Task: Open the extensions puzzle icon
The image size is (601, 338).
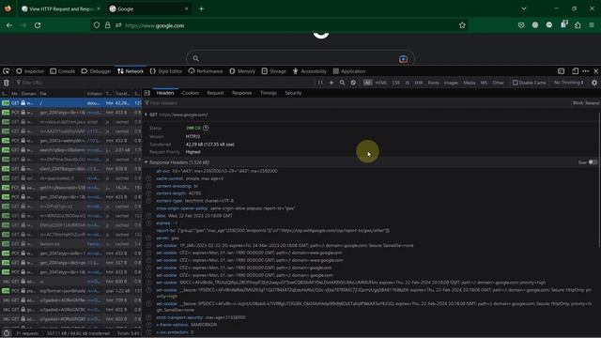Action: (x=578, y=25)
